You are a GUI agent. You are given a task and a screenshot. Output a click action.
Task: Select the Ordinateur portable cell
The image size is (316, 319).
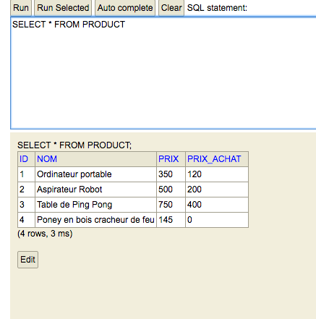point(95,174)
